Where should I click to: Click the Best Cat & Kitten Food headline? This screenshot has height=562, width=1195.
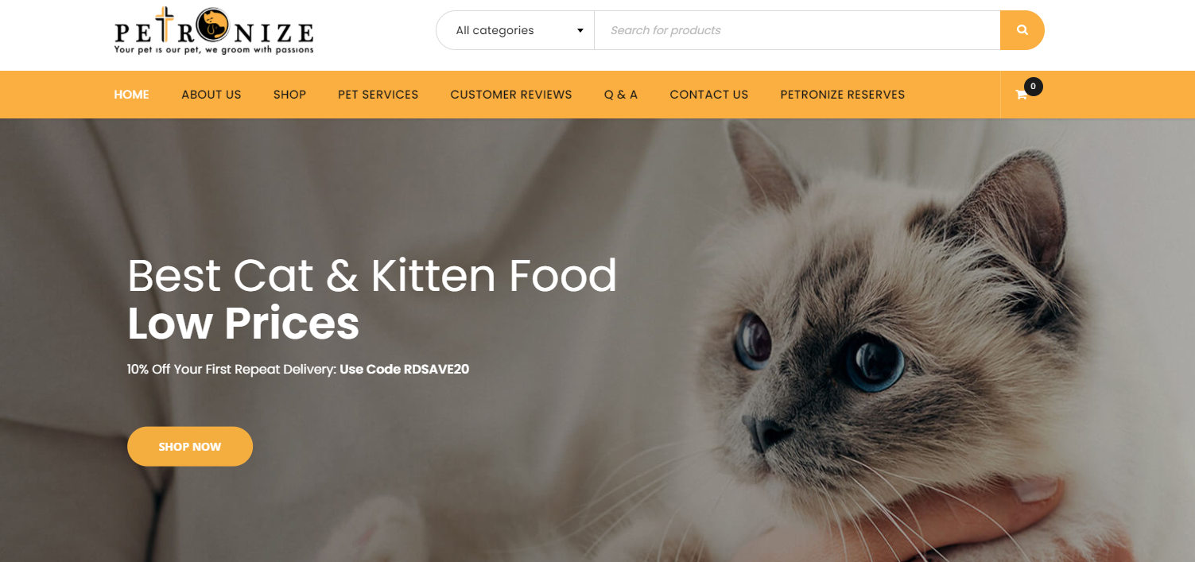pyautogui.click(x=372, y=275)
